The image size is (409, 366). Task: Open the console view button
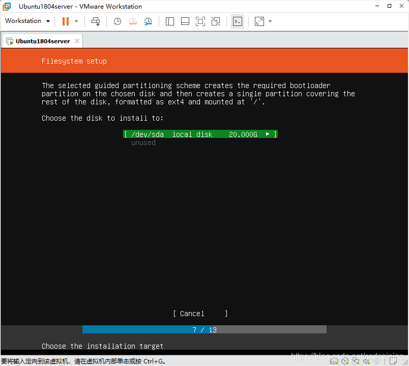point(238,21)
